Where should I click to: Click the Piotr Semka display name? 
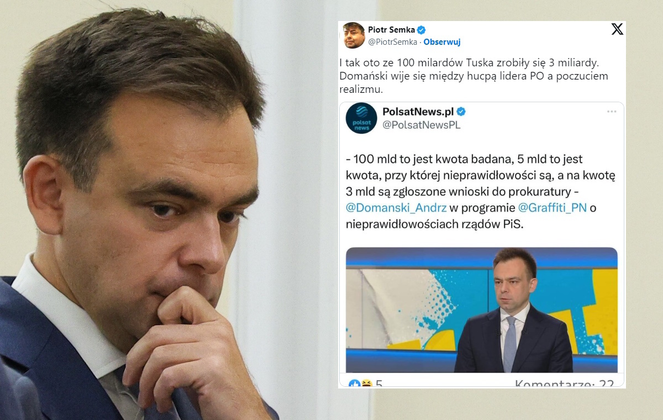click(x=391, y=30)
